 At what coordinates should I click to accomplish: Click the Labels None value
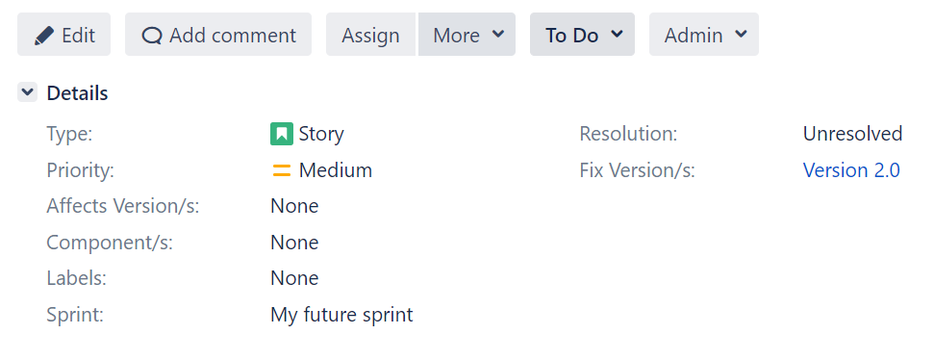click(294, 278)
